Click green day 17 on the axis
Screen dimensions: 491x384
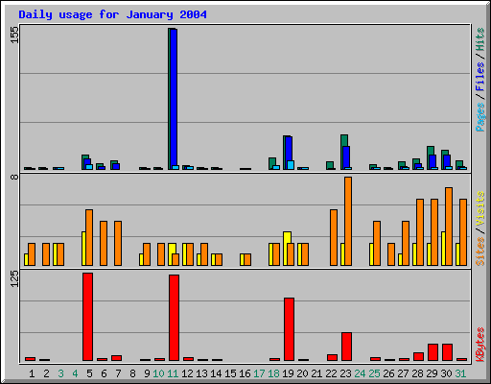click(259, 373)
